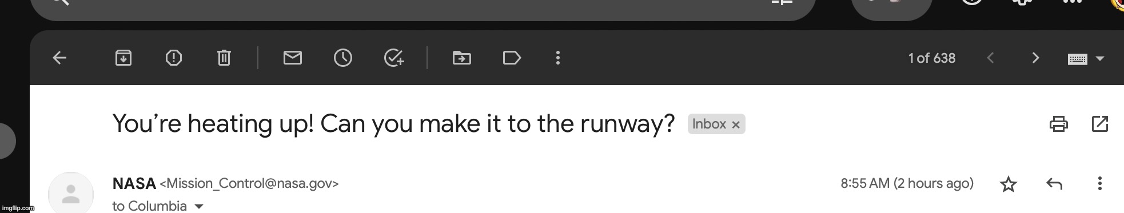The image size is (1124, 213).
Task: Open the Labels icon
Action: click(512, 58)
